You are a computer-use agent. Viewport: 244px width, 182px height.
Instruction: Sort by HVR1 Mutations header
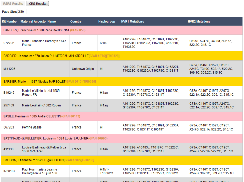pos(132,21)
